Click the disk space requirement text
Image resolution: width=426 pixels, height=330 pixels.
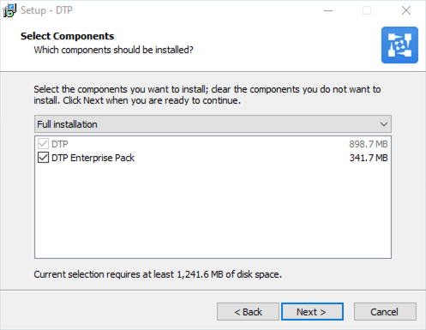pos(158,274)
